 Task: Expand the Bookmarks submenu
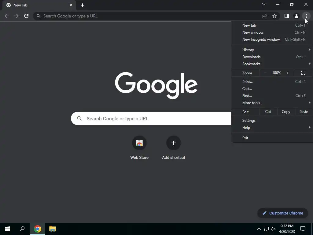click(x=272, y=64)
